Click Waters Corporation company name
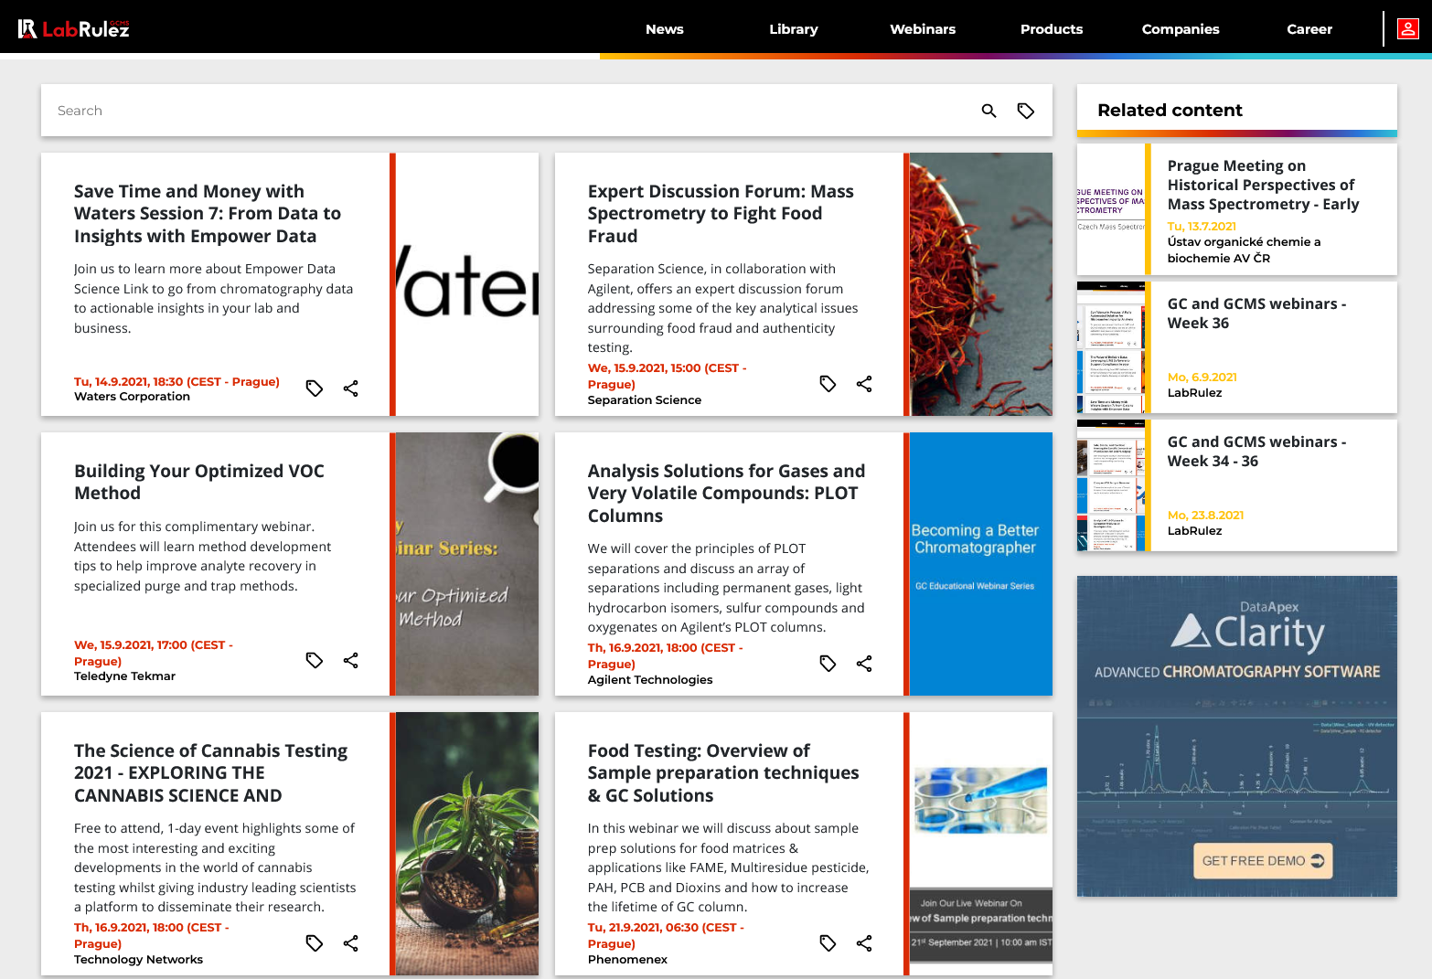1432x979 pixels. click(x=132, y=397)
